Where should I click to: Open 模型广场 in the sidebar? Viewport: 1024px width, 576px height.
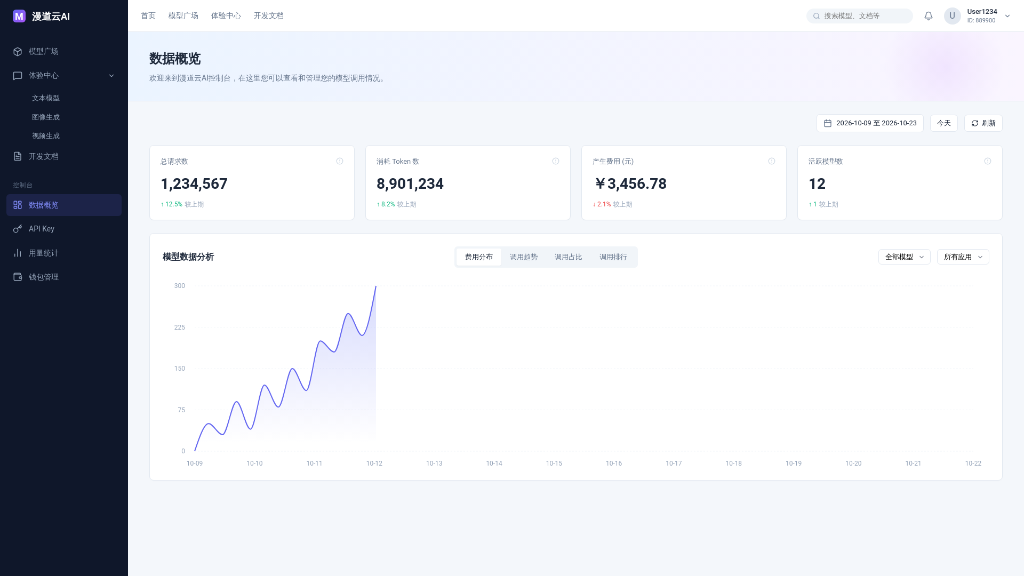pyautogui.click(x=64, y=51)
